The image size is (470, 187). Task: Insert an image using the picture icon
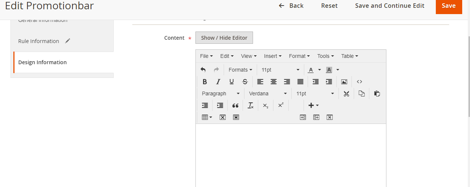pos(344,82)
